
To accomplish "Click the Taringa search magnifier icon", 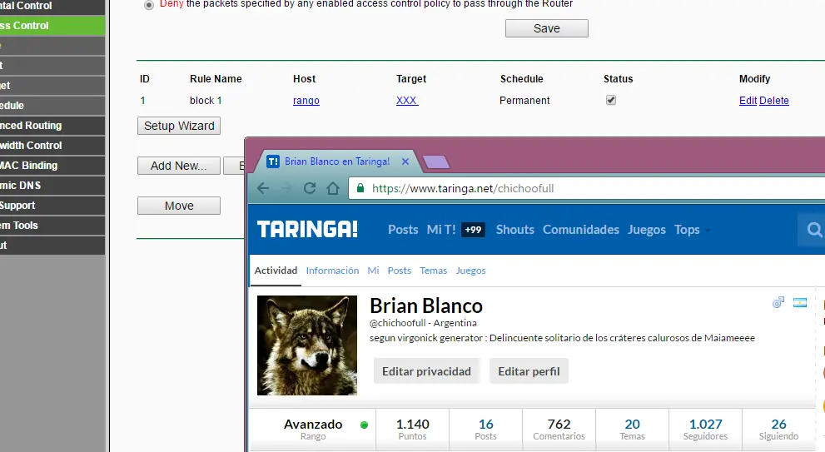I will [814, 230].
